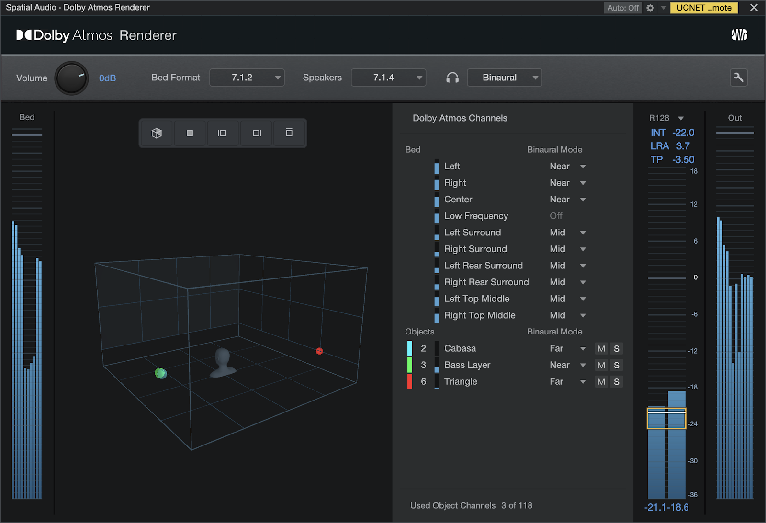This screenshot has width=766, height=523.
Task: Switch to the top view square icon
Action: point(190,133)
